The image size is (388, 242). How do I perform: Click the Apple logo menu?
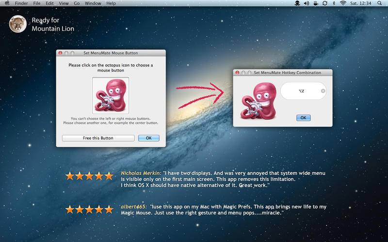pyautogui.click(x=7, y=3)
